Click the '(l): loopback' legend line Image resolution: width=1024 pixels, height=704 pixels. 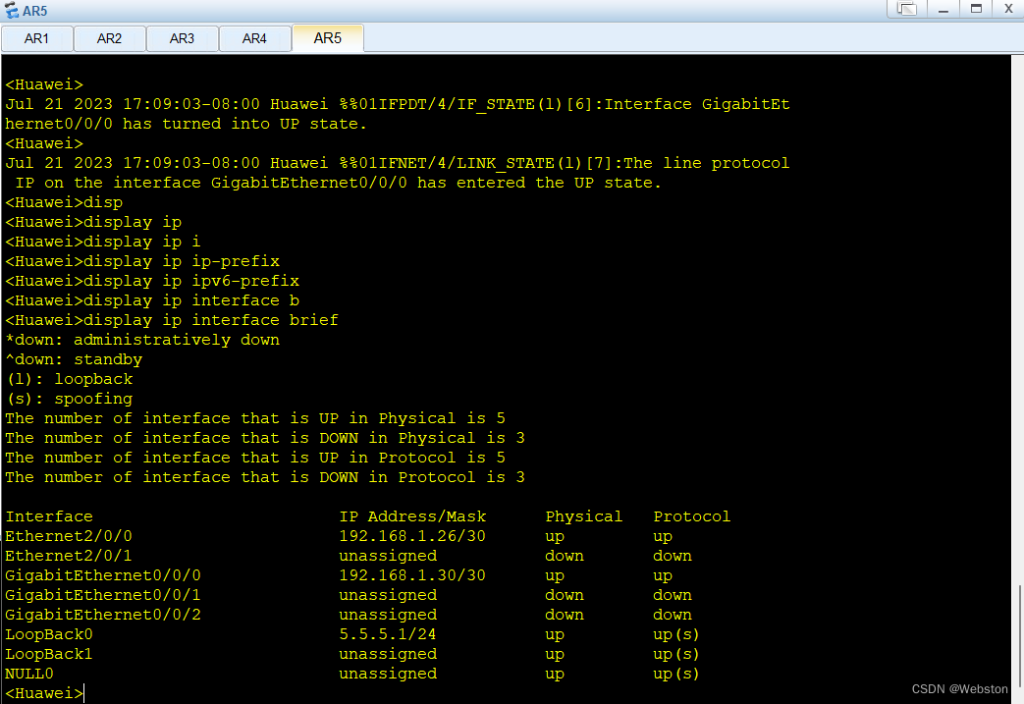70,379
